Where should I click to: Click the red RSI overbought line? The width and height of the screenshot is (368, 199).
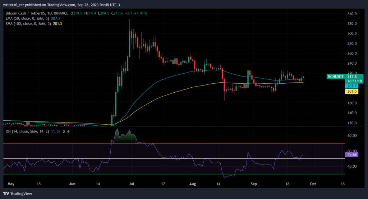[x=174, y=143]
